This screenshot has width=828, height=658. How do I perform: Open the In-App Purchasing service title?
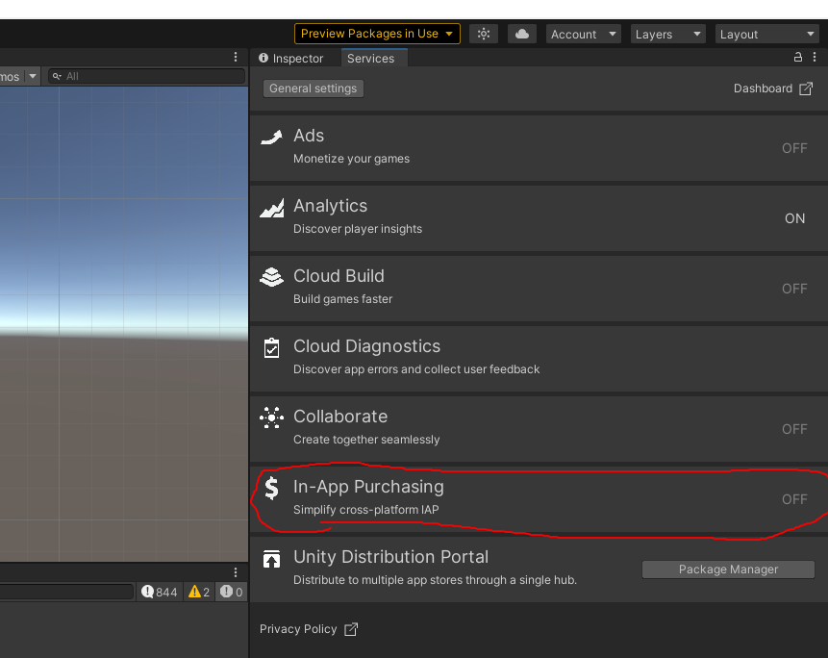pos(368,487)
